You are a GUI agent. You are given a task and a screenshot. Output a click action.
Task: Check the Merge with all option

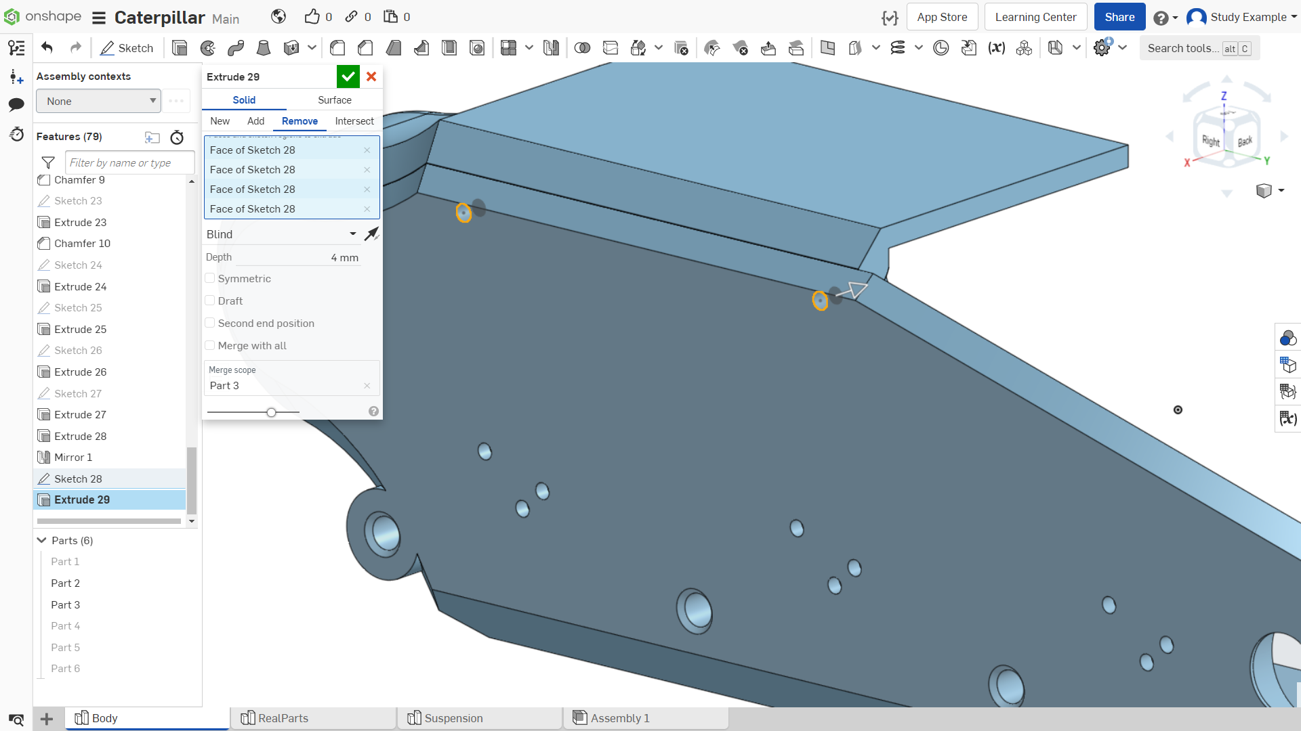click(210, 345)
